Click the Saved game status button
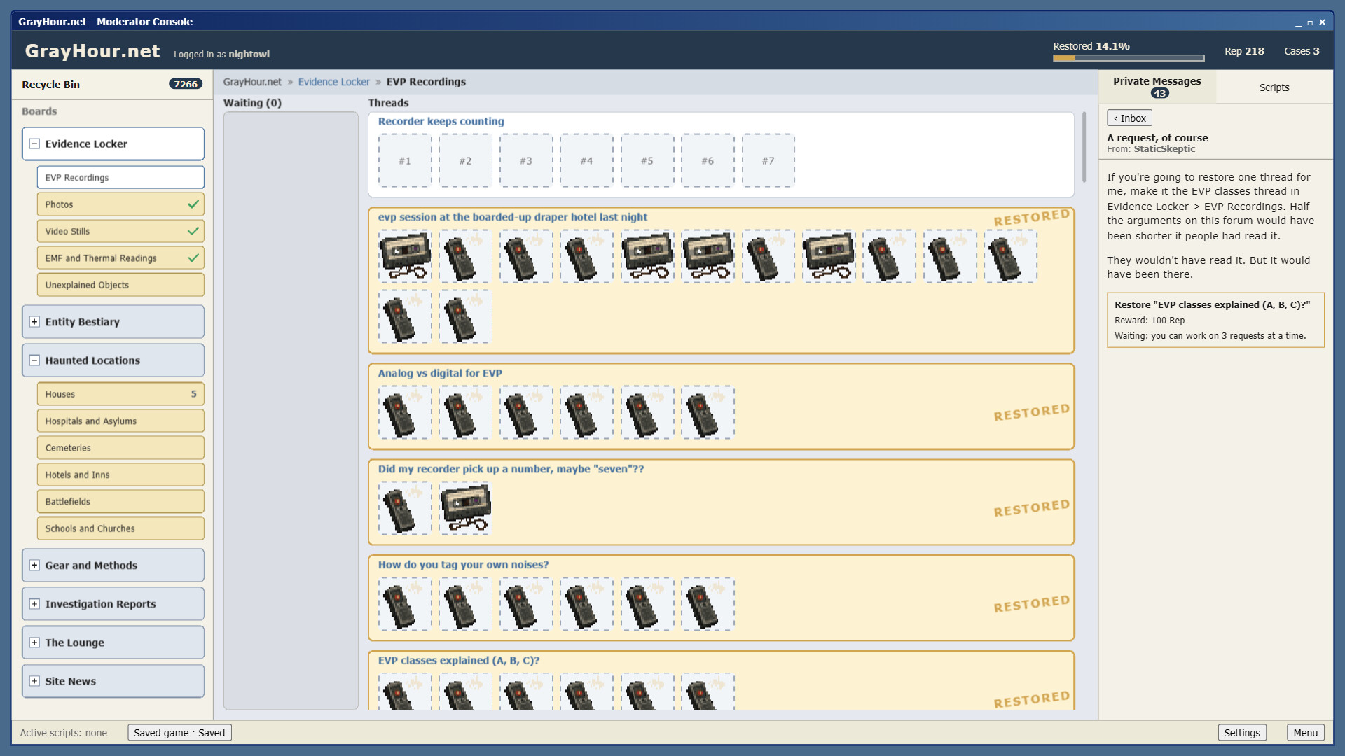 tap(179, 732)
